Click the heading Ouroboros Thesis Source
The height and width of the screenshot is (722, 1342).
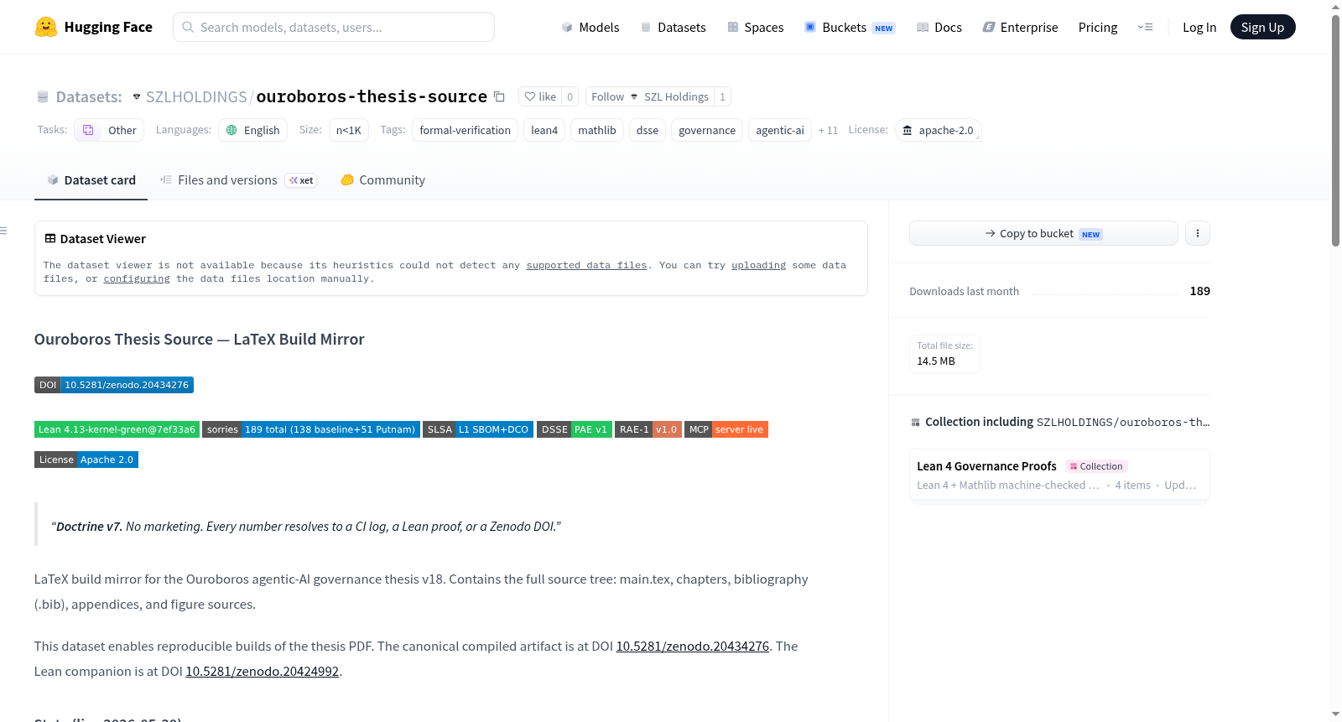click(200, 339)
